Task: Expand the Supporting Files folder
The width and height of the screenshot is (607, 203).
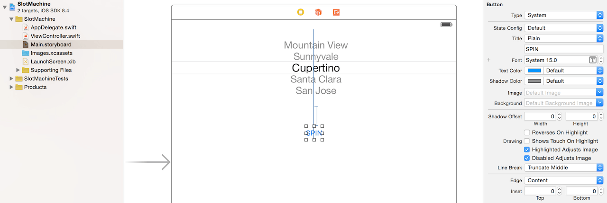Action: [x=18, y=70]
